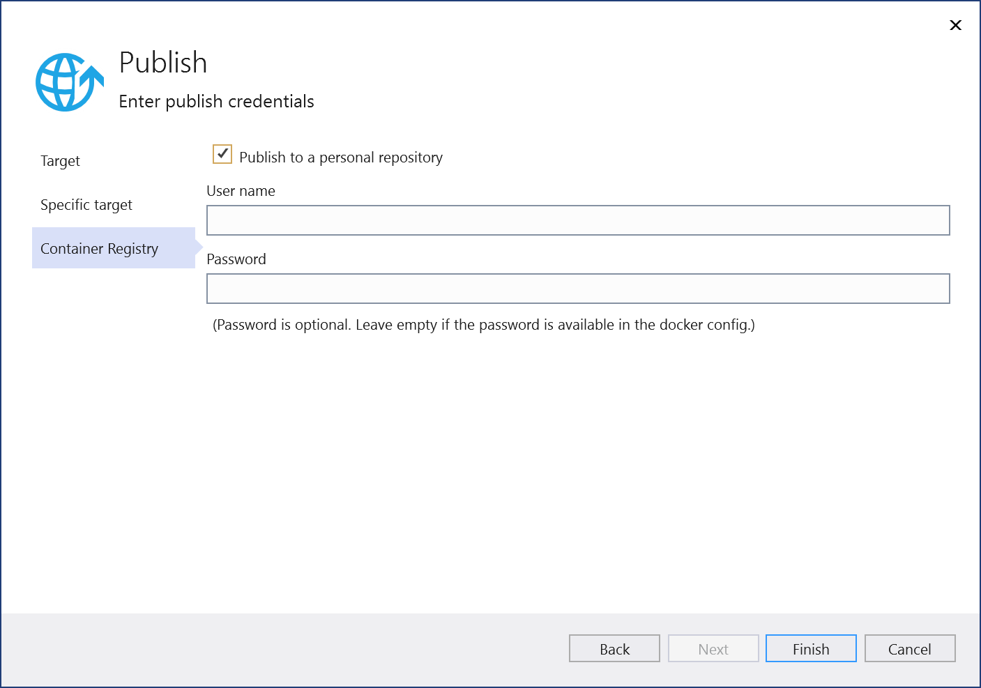Click the Container Registry tab pointer arrow
This screenshot has height=688, width=981.
click(x=199, y=248)
